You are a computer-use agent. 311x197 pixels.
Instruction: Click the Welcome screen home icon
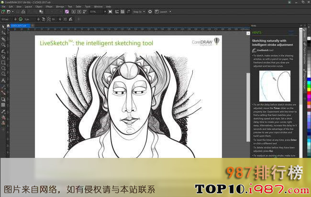(x=8, y=26)
